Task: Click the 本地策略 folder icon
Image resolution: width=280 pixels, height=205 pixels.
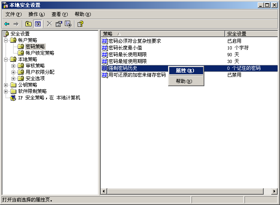Action: pos(13,59)
